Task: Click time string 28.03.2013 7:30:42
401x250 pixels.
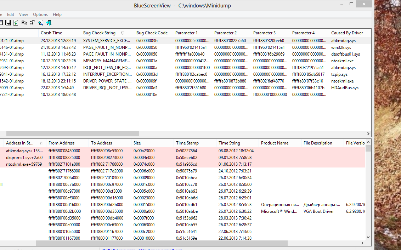Action: 235,218
